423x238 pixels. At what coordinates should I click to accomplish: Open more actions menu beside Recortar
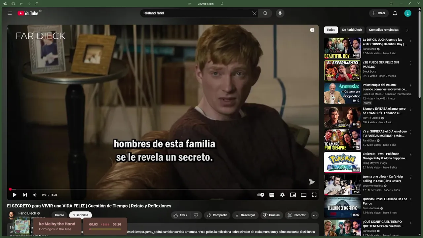315,215
